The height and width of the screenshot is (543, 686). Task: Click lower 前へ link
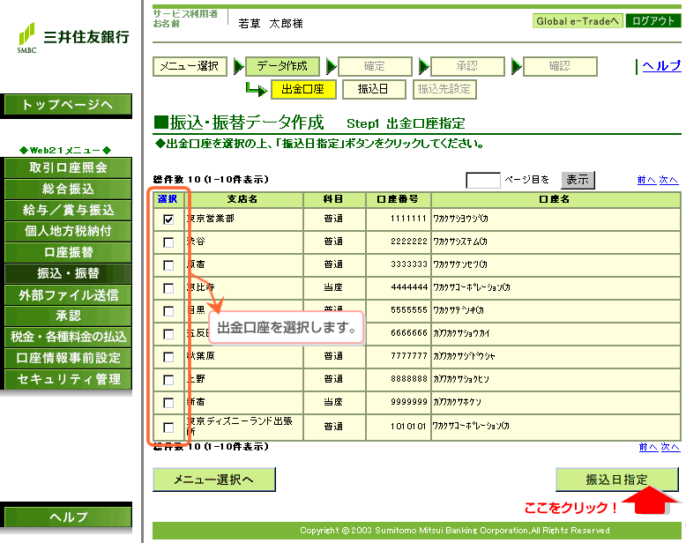point(648,447)
